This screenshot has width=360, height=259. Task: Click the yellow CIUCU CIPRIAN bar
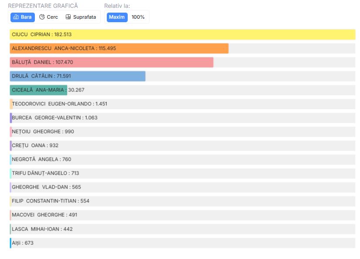[x=182, y=34]
